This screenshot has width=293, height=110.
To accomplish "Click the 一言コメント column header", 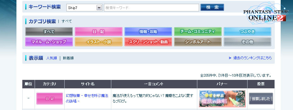I will [154, 84].
